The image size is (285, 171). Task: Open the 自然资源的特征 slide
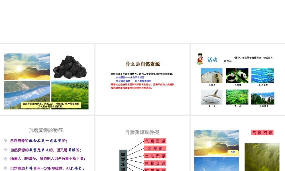[47, 144]
